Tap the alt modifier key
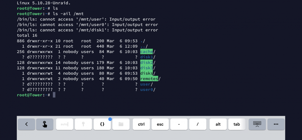The height and width of the screenshot is (140, 302). coord(218,124)
